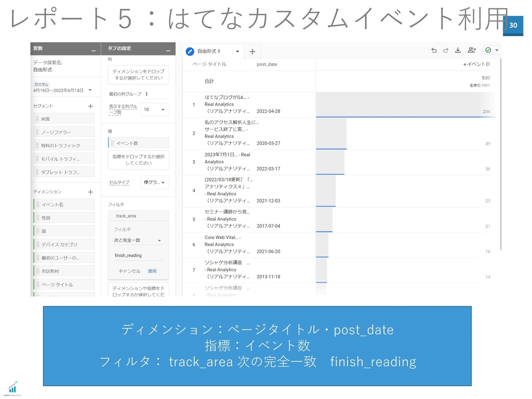Click the finish_reading filter value field
Image resolution: width=532 pixels, height=399 pixels.
pos(138,255)
